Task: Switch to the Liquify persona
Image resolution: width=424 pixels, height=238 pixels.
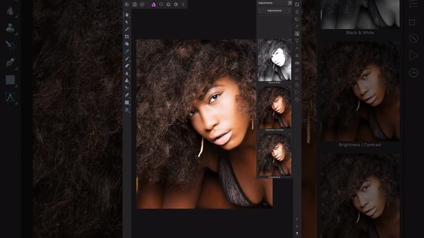Action: pyautogui.click(x=168, y=5)
